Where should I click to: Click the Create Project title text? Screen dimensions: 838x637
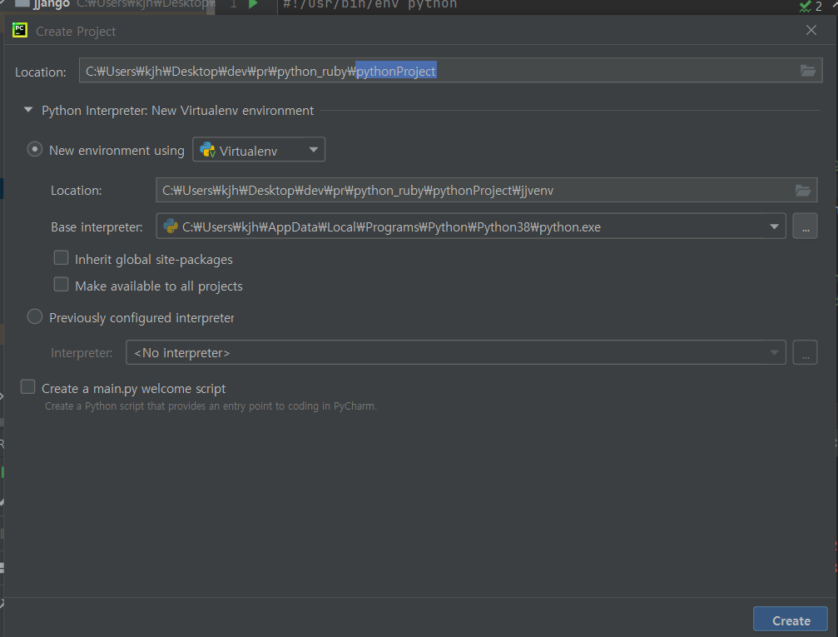76,32
